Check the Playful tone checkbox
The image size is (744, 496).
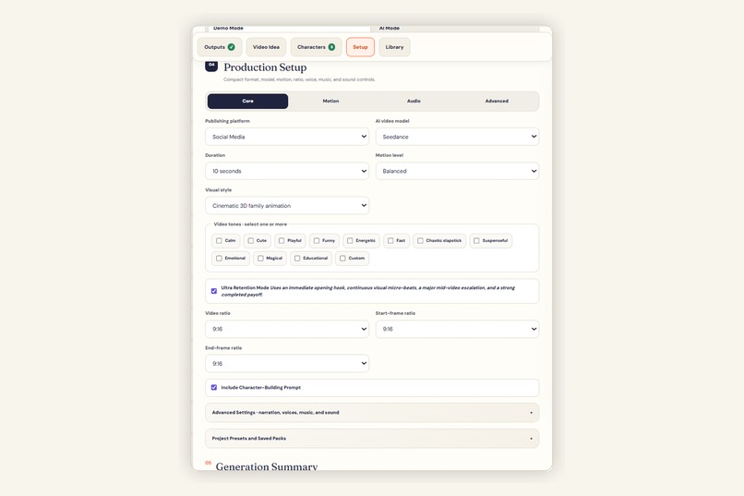pos(282,241)
